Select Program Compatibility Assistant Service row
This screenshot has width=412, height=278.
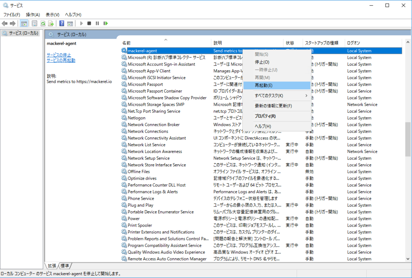[x=262, y=245]
